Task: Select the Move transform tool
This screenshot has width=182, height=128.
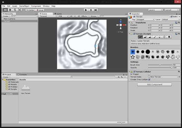Action: tap(10, 10)
